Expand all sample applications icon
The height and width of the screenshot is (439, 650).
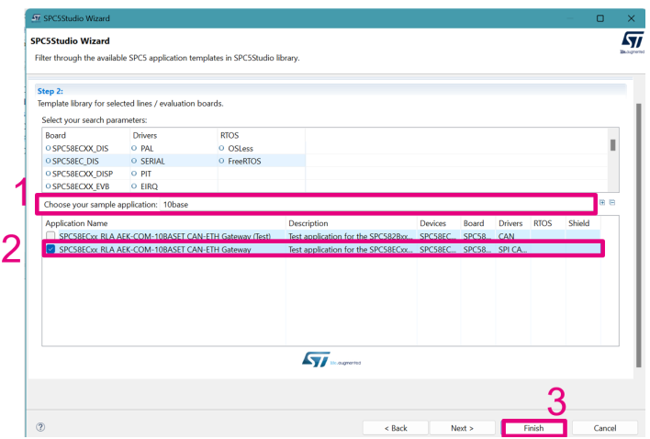click(602, 202)
